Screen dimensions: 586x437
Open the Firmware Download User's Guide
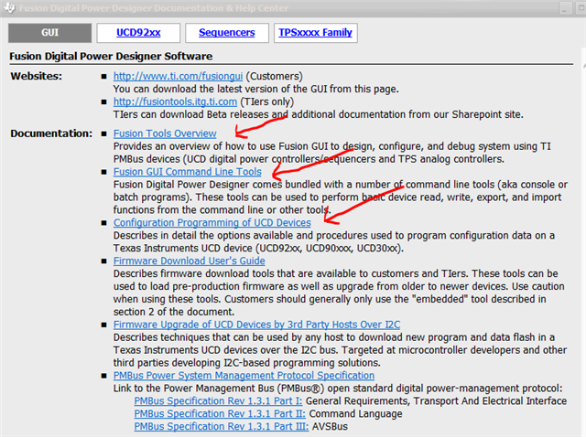click(x=190, y=261)
